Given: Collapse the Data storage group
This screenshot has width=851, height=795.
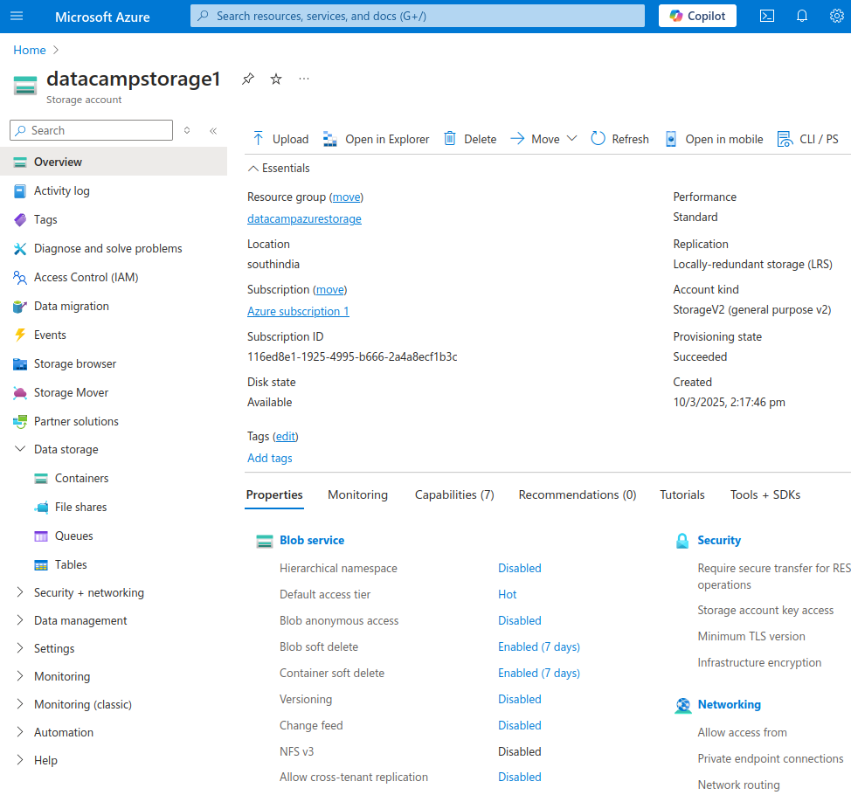Looking at the screenshot, I should tap(20, 449).
